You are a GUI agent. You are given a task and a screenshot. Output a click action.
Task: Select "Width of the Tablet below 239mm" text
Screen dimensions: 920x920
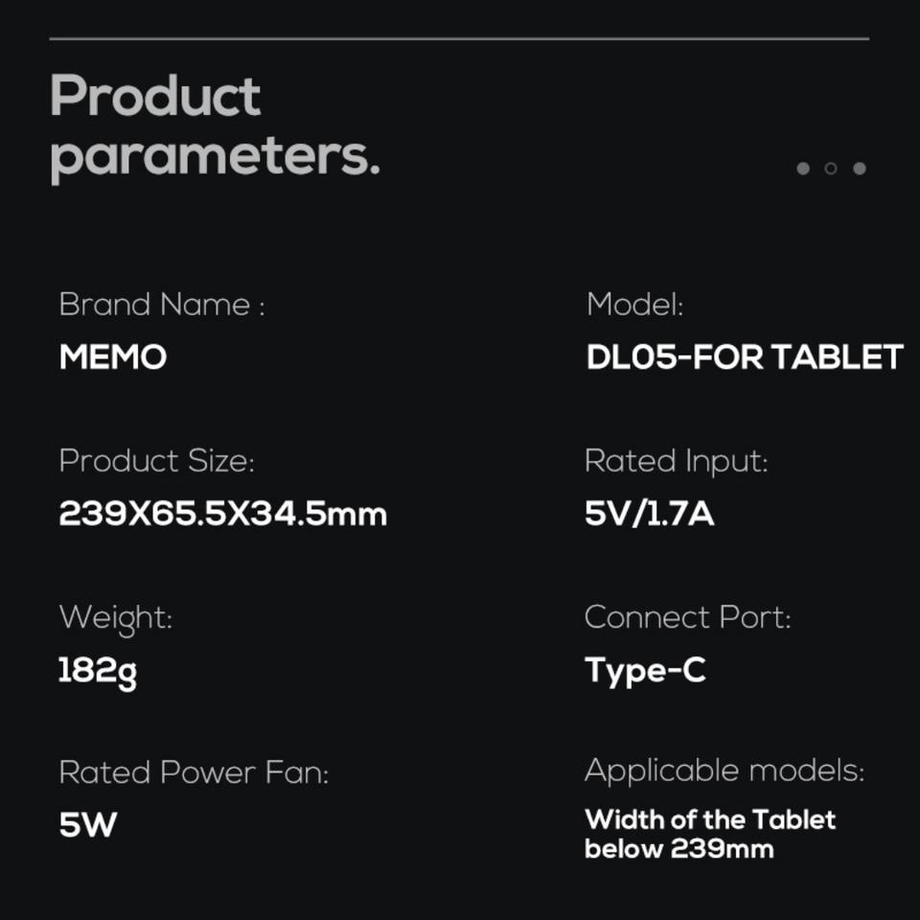point(710,834)
